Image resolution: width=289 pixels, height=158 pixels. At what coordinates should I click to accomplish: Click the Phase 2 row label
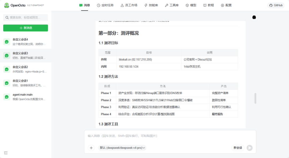point(106,100)
